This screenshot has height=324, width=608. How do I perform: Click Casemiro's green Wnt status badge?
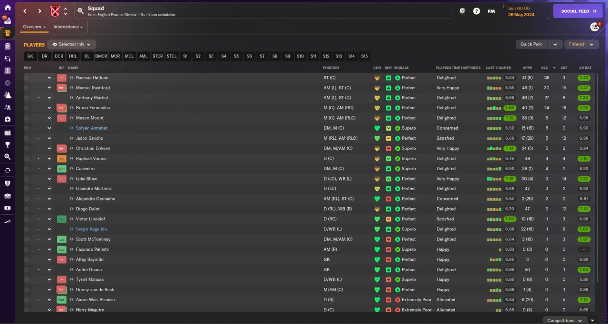coord(61,169)
